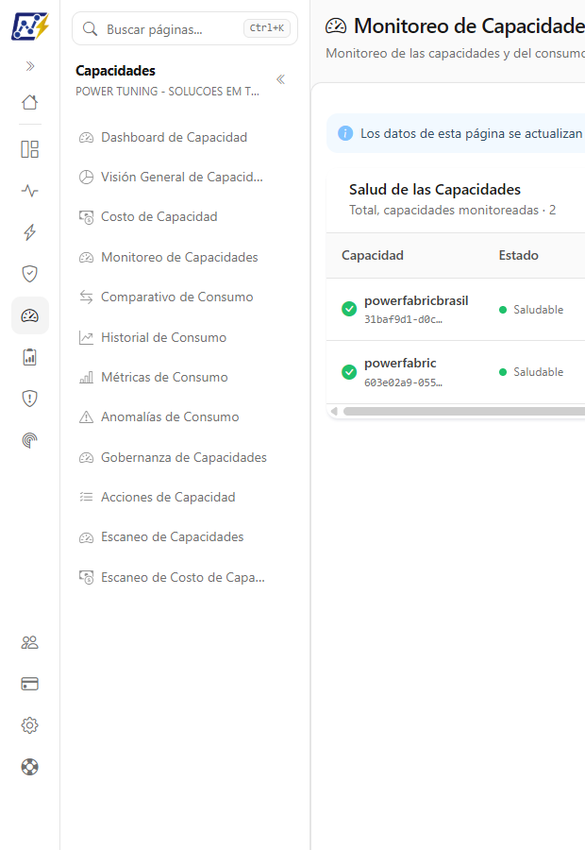
Task: Open the support lifebuoy icon in sidebar
Action: tap(30, 767)
